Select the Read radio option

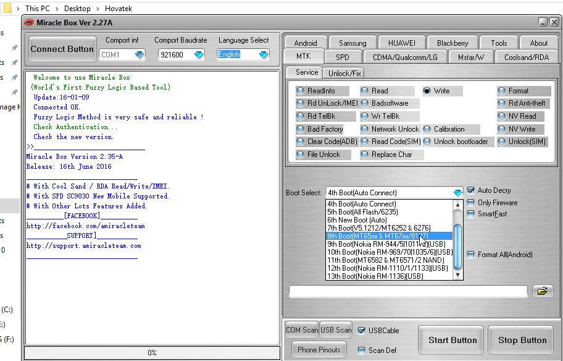(365, 91)
